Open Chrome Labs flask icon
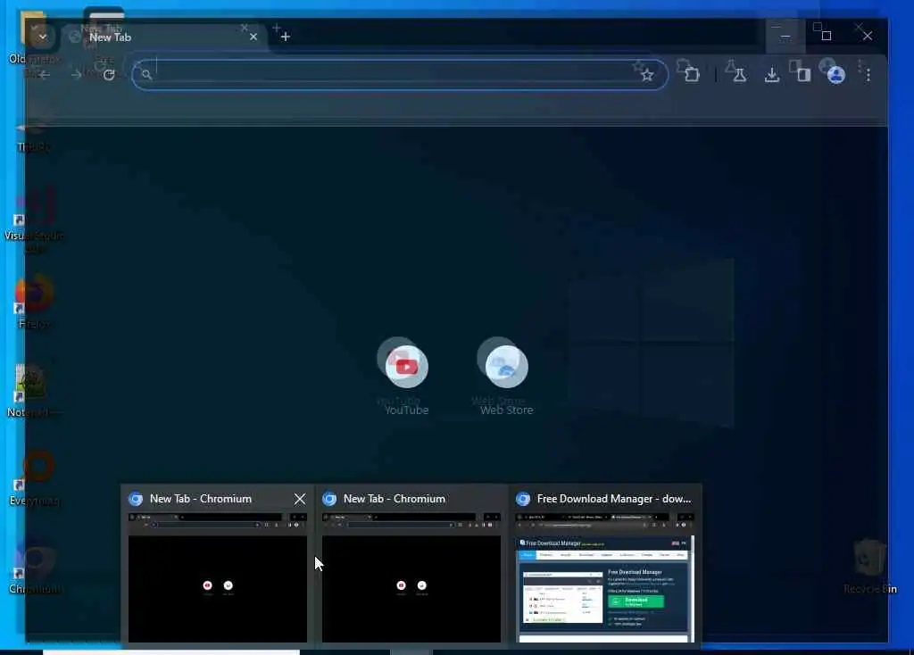914x655 pixels. click(740, 75)
